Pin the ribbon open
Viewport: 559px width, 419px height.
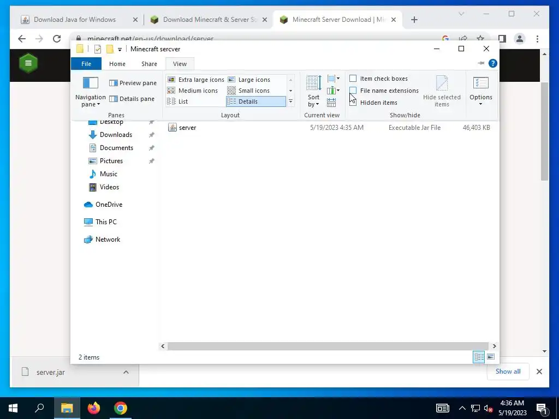click(x=481, y=63)
